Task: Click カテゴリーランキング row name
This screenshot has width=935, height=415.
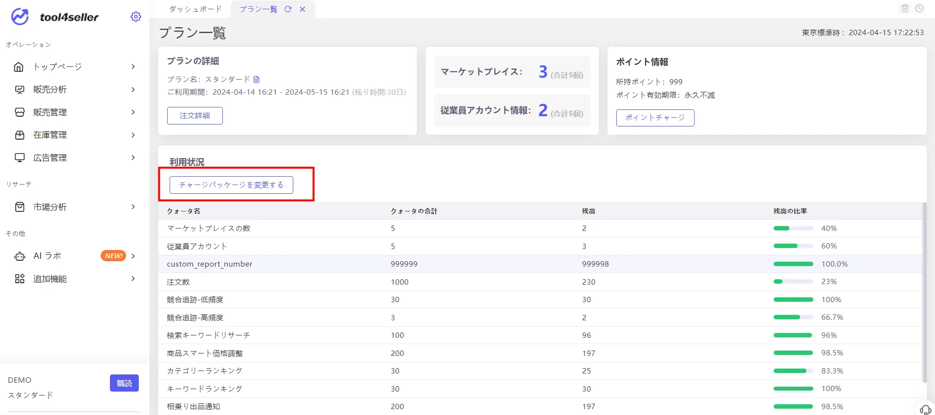Action: [x=205, y=371]
